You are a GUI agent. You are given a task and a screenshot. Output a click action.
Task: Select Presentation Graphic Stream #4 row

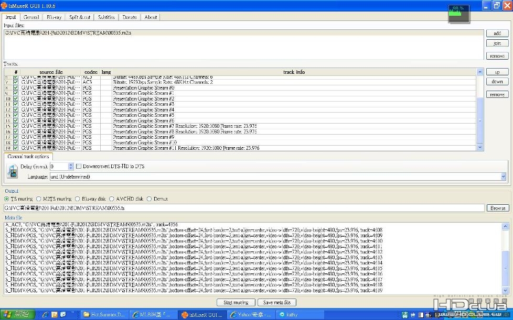tap(240, 109)
